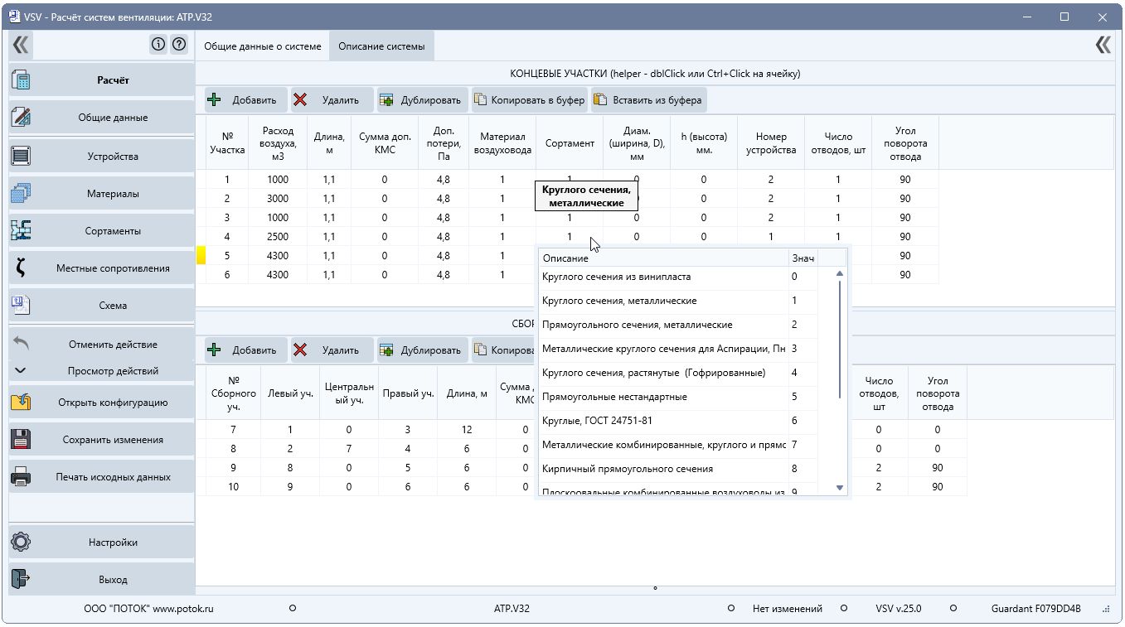Viewport: 1125px width, 627px height.
Task: Expand Просмотр действий chevron
Action: [x=21, y=371]
